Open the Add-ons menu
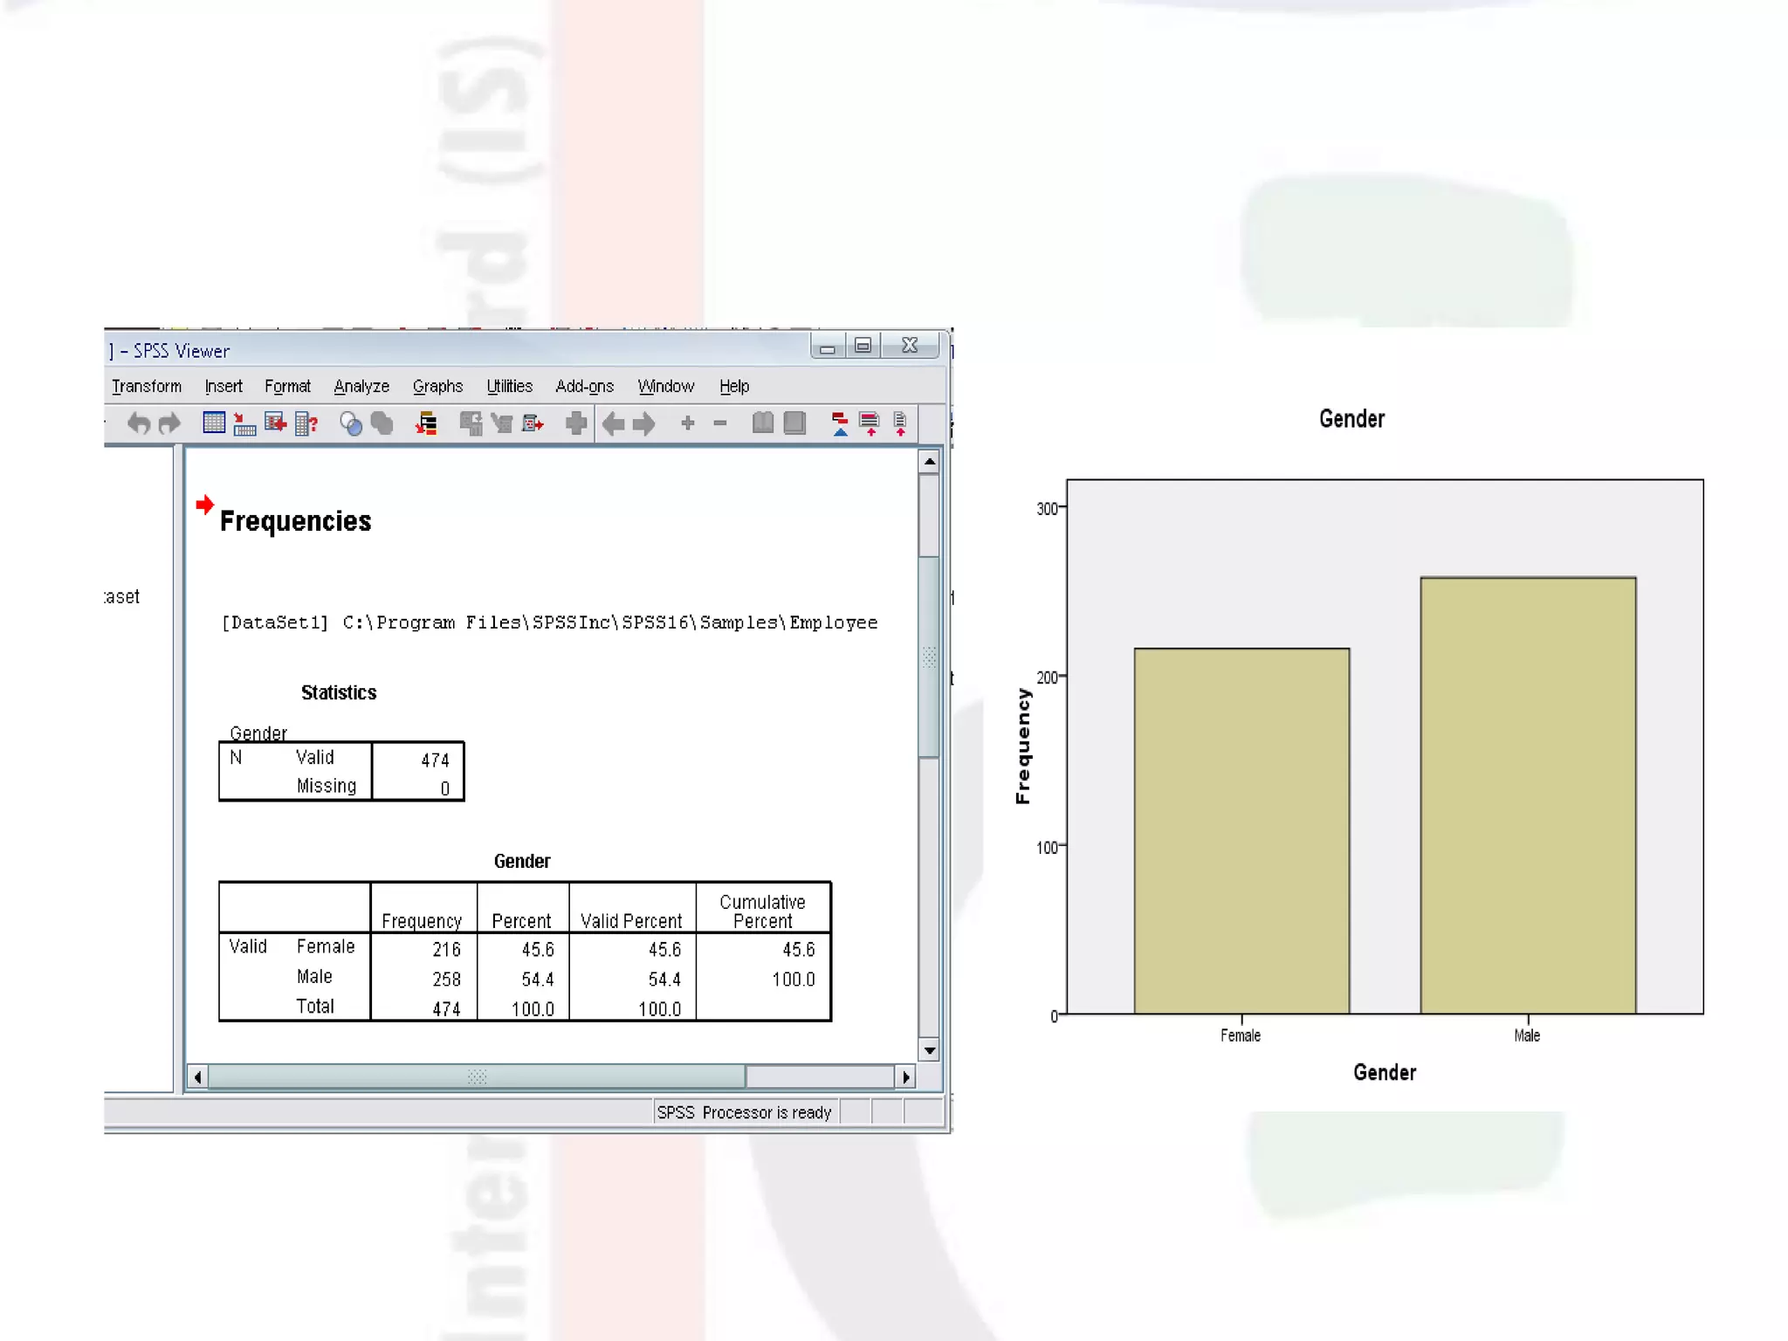Image resolution: width=1788 pixels, height=1341 pixels. coord(584,386)
